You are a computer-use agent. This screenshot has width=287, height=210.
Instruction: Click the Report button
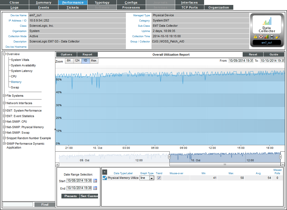[87, 54]
